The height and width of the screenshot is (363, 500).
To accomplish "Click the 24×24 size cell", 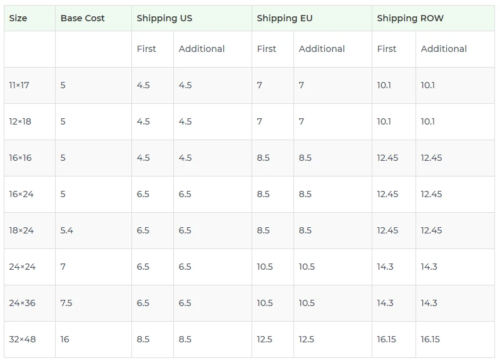I will tap(23, 267).
